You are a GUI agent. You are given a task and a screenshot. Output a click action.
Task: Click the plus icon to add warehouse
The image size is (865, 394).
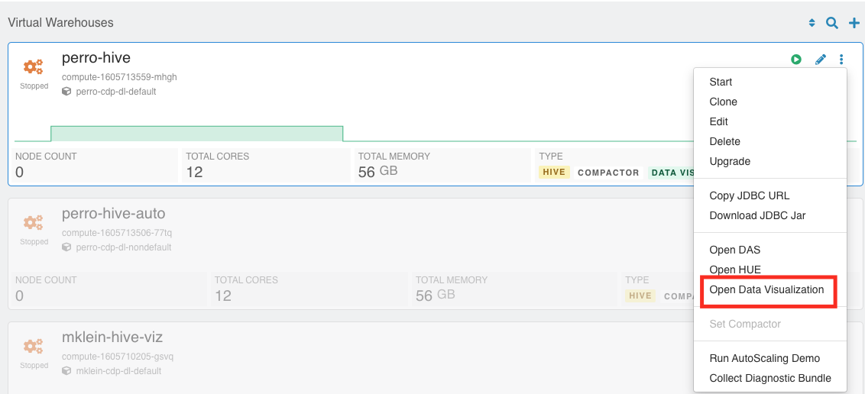click(x=854, y=23)
